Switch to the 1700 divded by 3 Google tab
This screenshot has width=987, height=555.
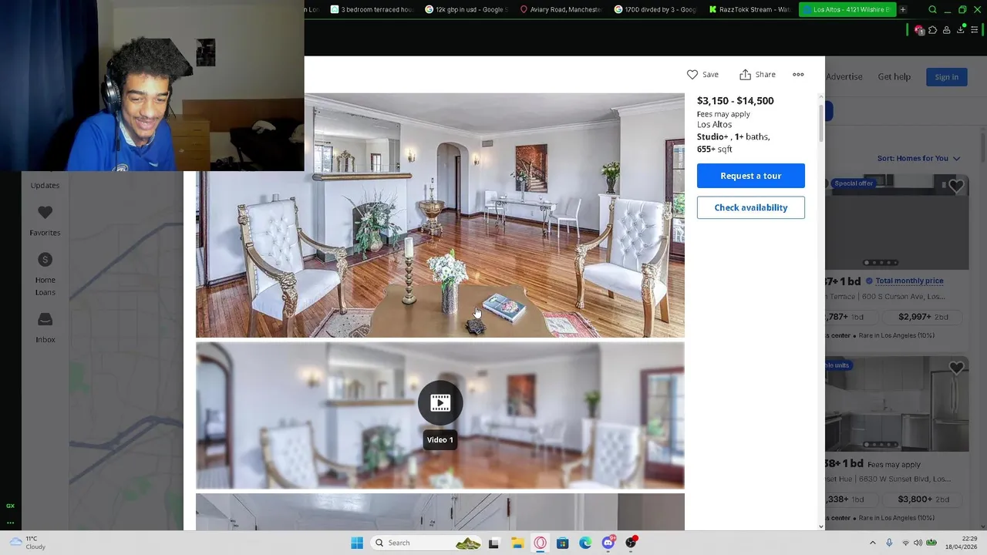(x=655, y=9)
